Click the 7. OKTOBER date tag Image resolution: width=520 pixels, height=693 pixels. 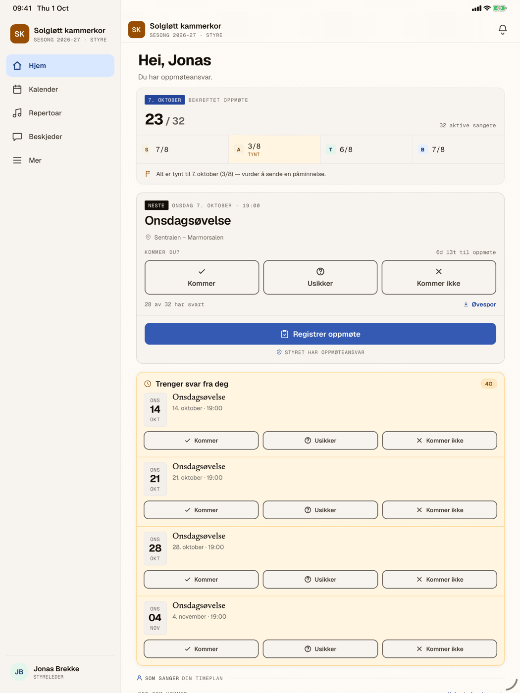tap(165, 100)
